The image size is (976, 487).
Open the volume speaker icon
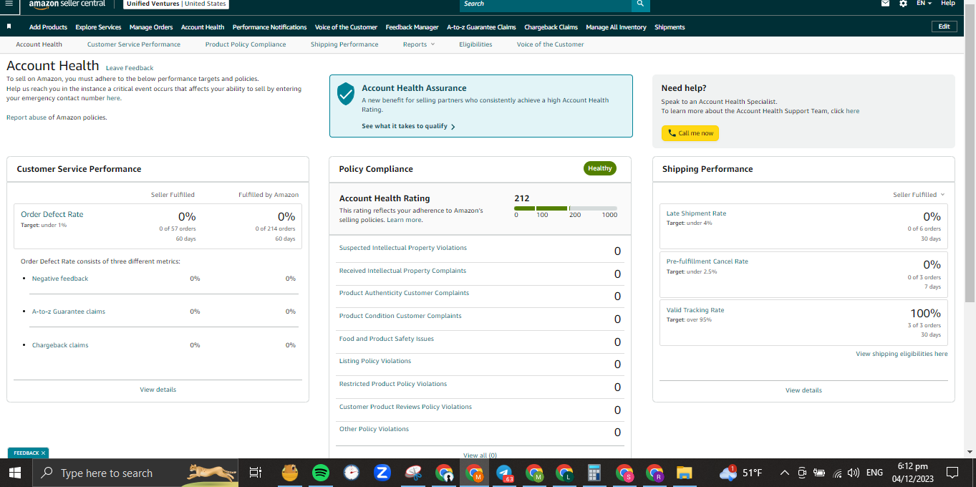(854, 473)
